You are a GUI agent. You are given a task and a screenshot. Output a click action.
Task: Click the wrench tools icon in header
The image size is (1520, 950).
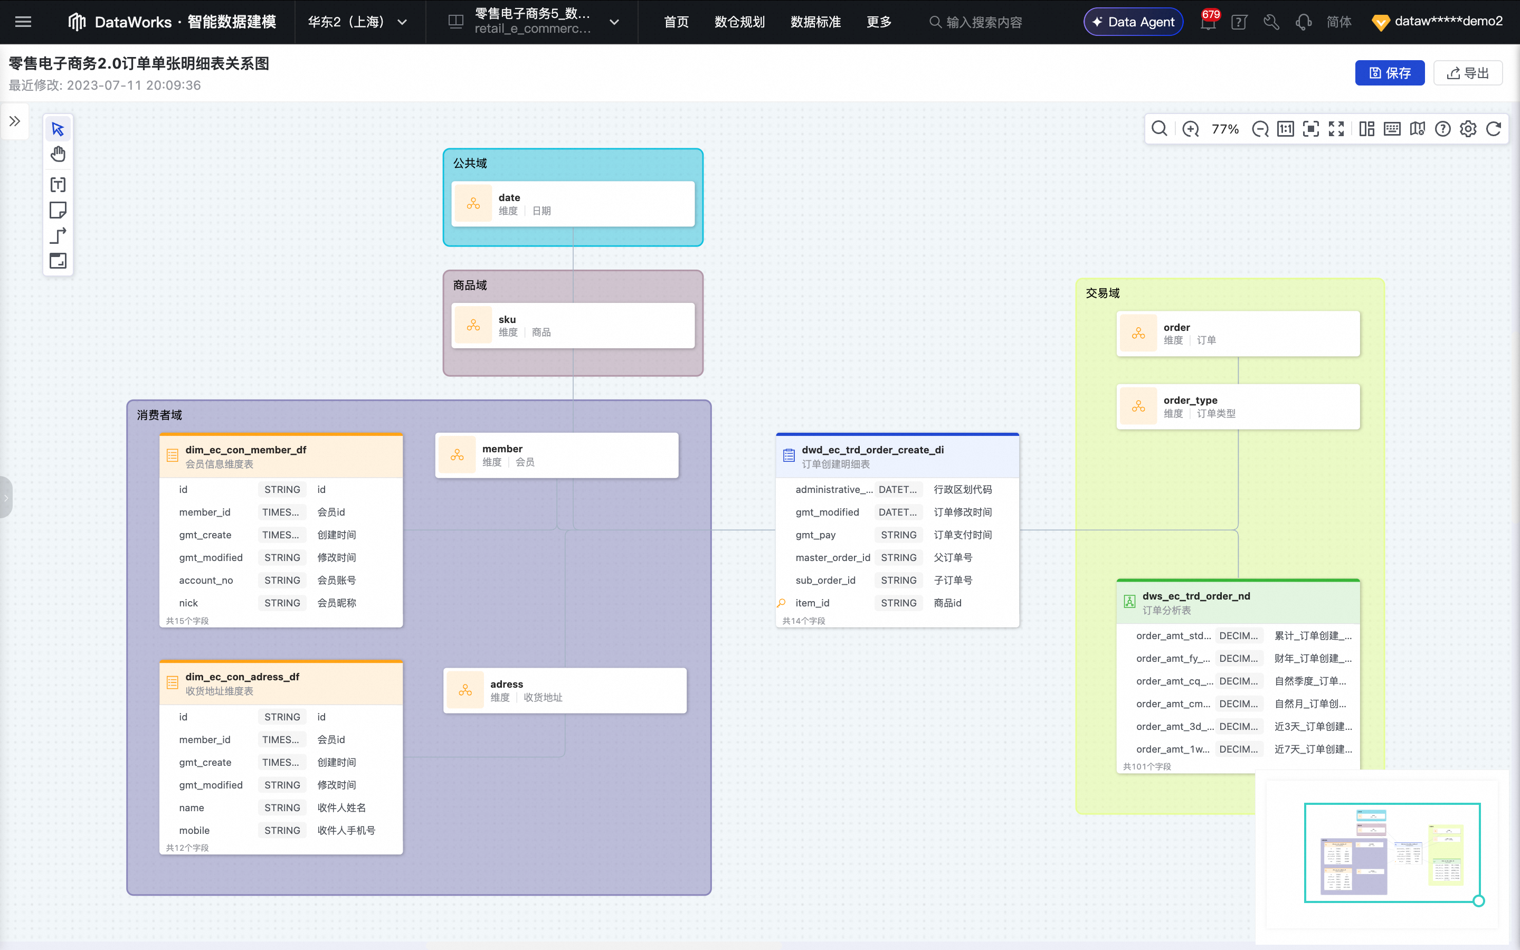coord(1271,22)
